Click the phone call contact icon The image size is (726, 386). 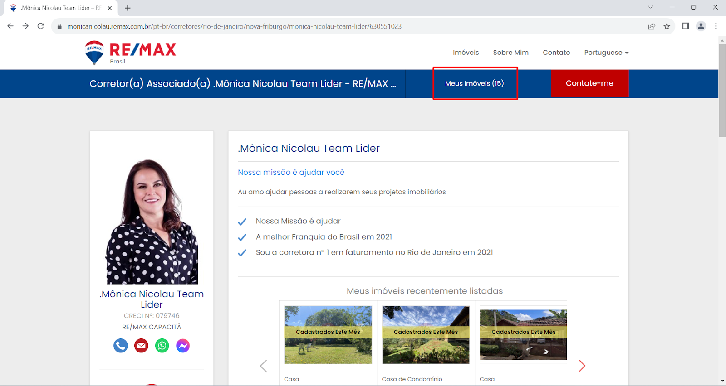pyautogui.click(x=121, y=346)
